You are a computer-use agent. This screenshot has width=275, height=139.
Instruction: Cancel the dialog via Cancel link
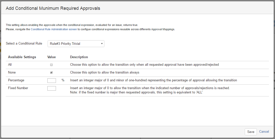pos(264,132)
